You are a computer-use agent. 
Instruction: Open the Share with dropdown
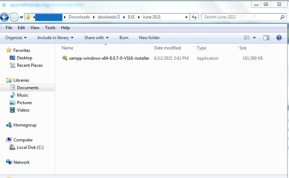click(96, 38)
